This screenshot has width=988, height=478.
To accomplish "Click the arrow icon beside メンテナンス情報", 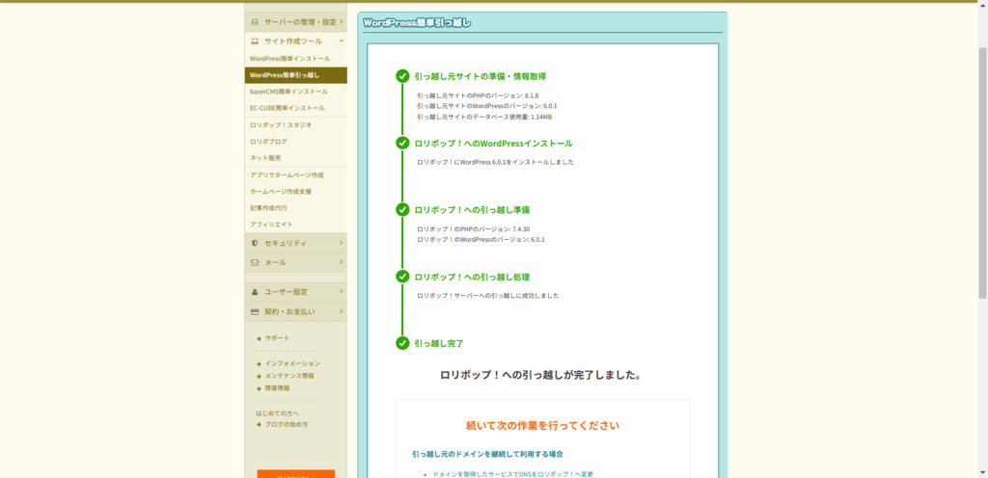I will [259, 376].
